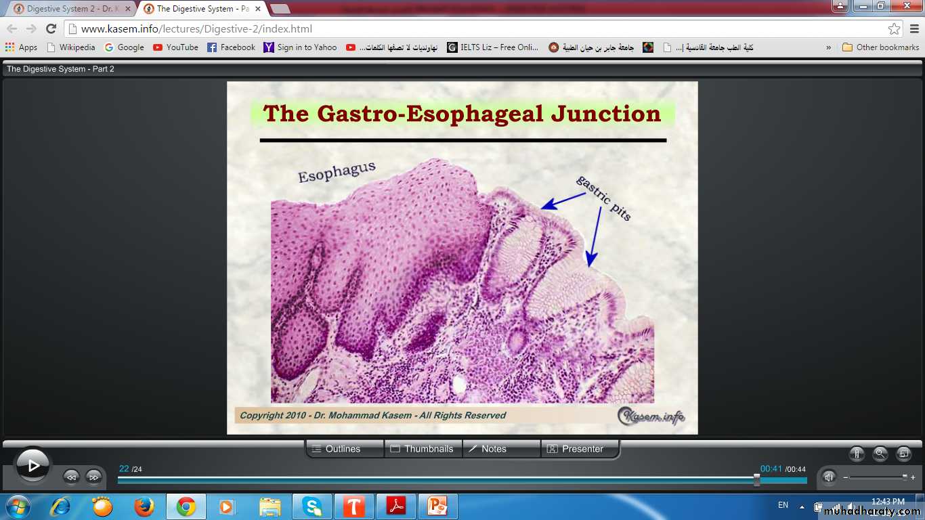This screenshot has width=925, height=520.
Task: Toggle the player full-screen view icon
Action: click(x=903, y=454)
